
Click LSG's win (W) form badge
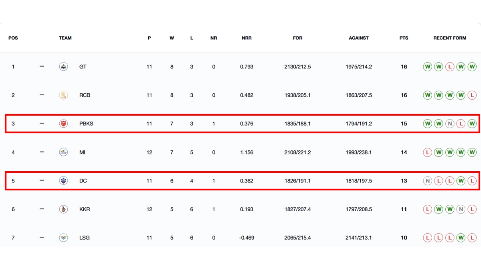click(461, 238)
